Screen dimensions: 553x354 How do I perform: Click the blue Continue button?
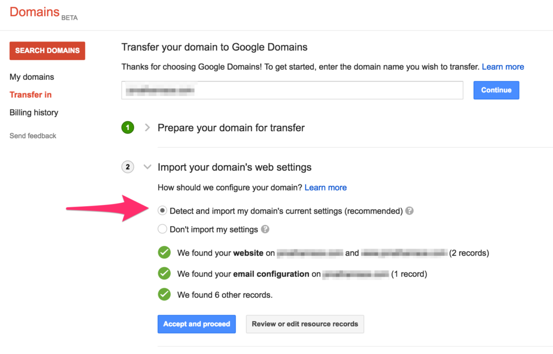[496, 90]
